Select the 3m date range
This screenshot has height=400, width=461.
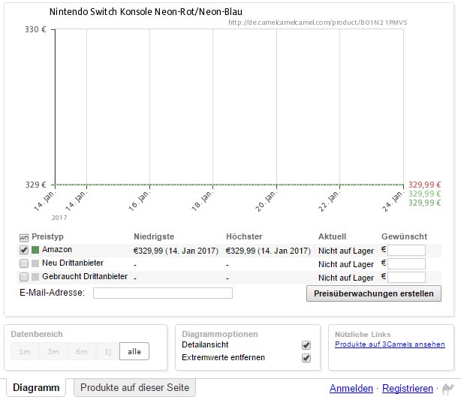tap(53, 351)
